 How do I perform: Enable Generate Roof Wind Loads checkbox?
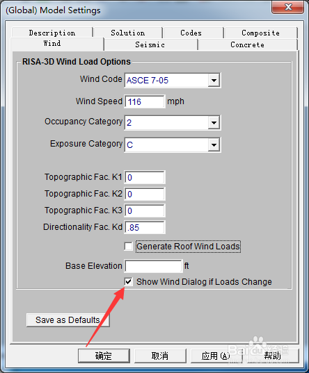128,246
